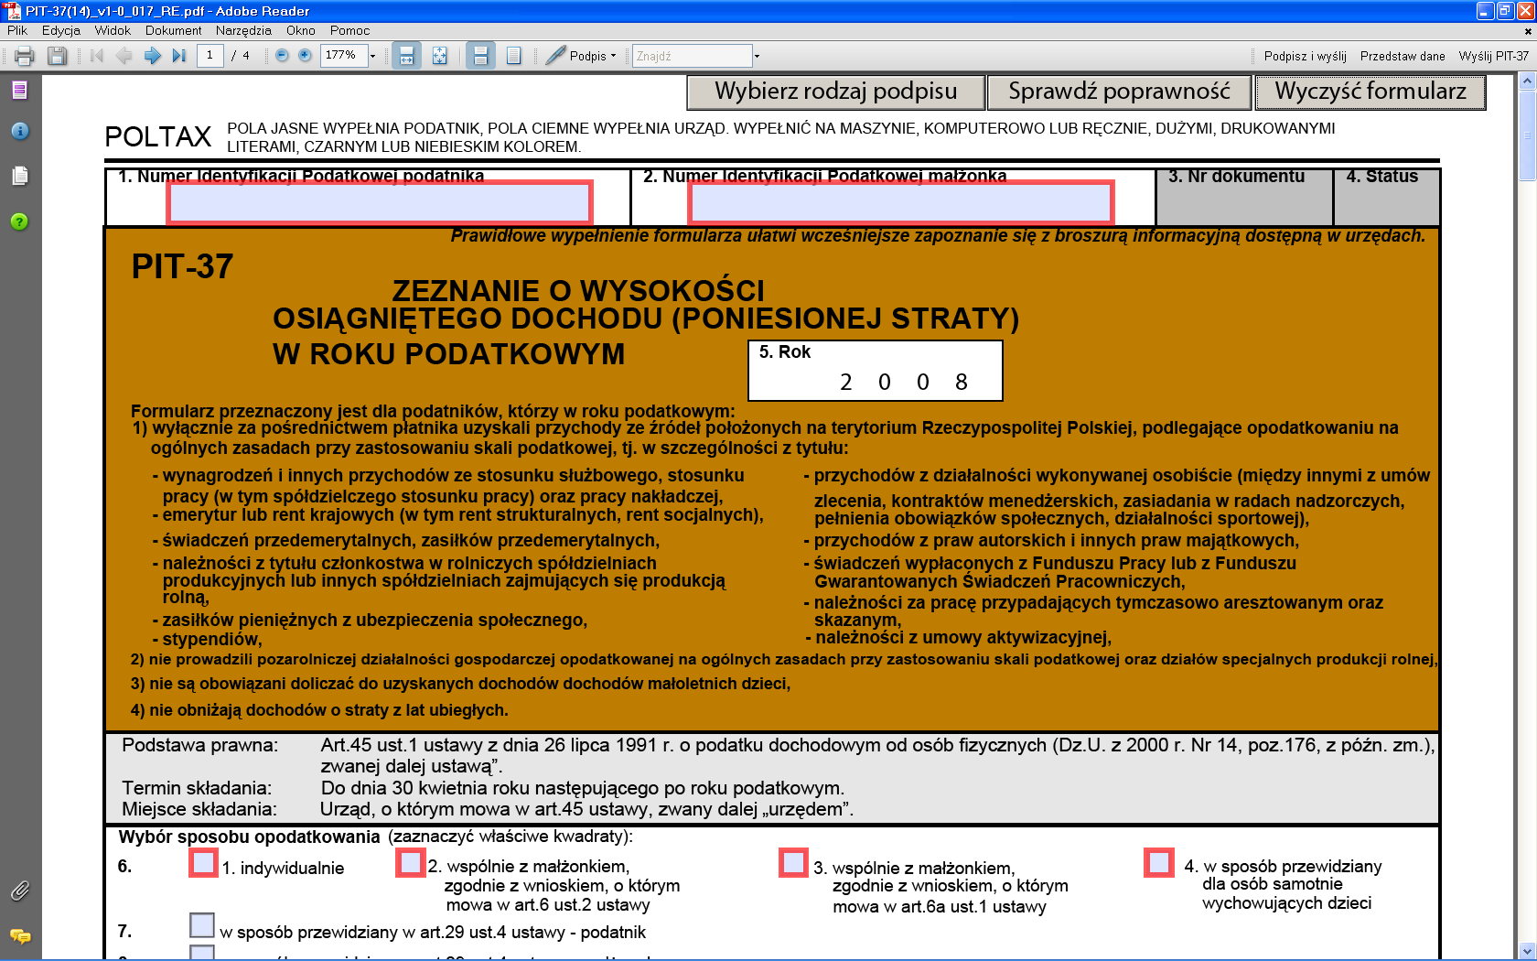This screenshot has height=961, width=1537.
Task: Open the Edycja menu
Action: [60, 30]
